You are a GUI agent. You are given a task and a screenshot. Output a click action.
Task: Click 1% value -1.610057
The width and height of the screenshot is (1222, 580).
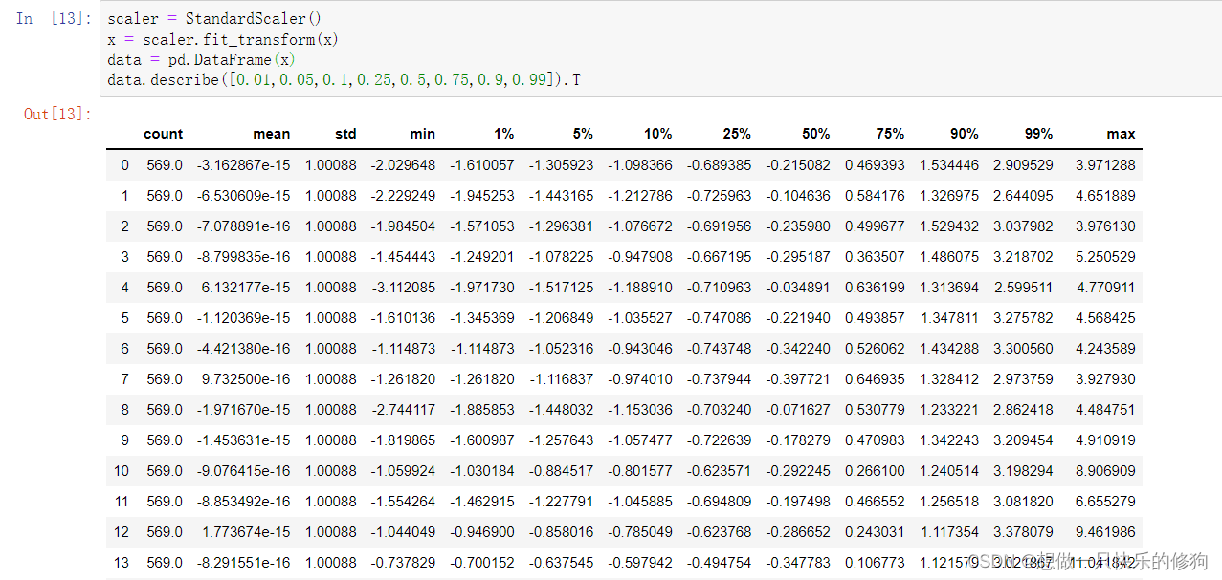(482, 164)
